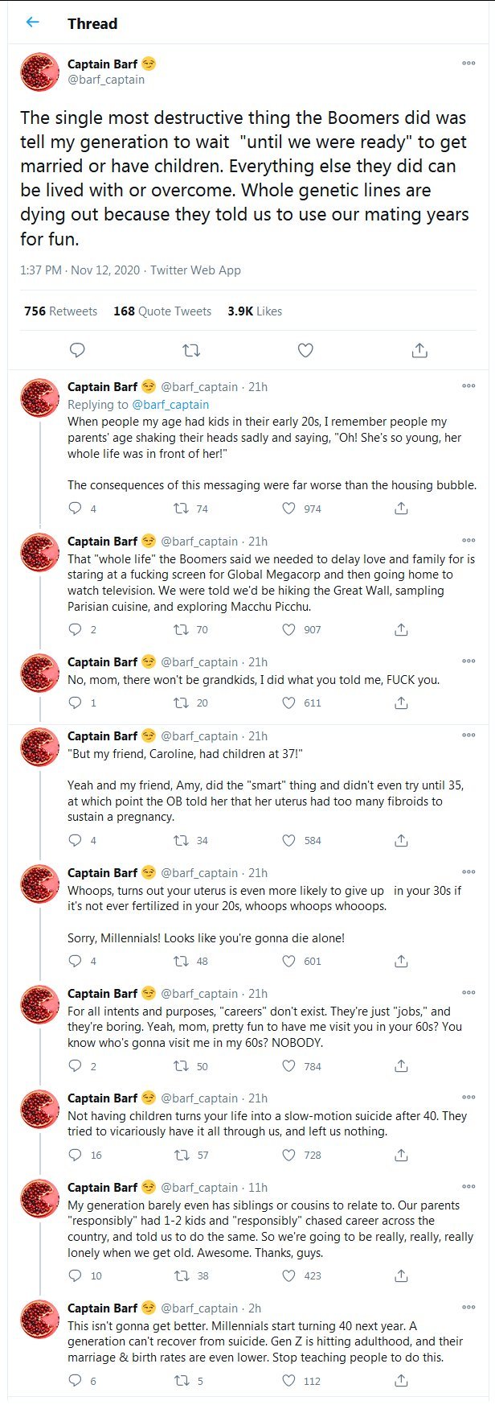Screen dimensions: 495x1405
Task: View the 168 Quote Tweets
Action: click(162, 311)
